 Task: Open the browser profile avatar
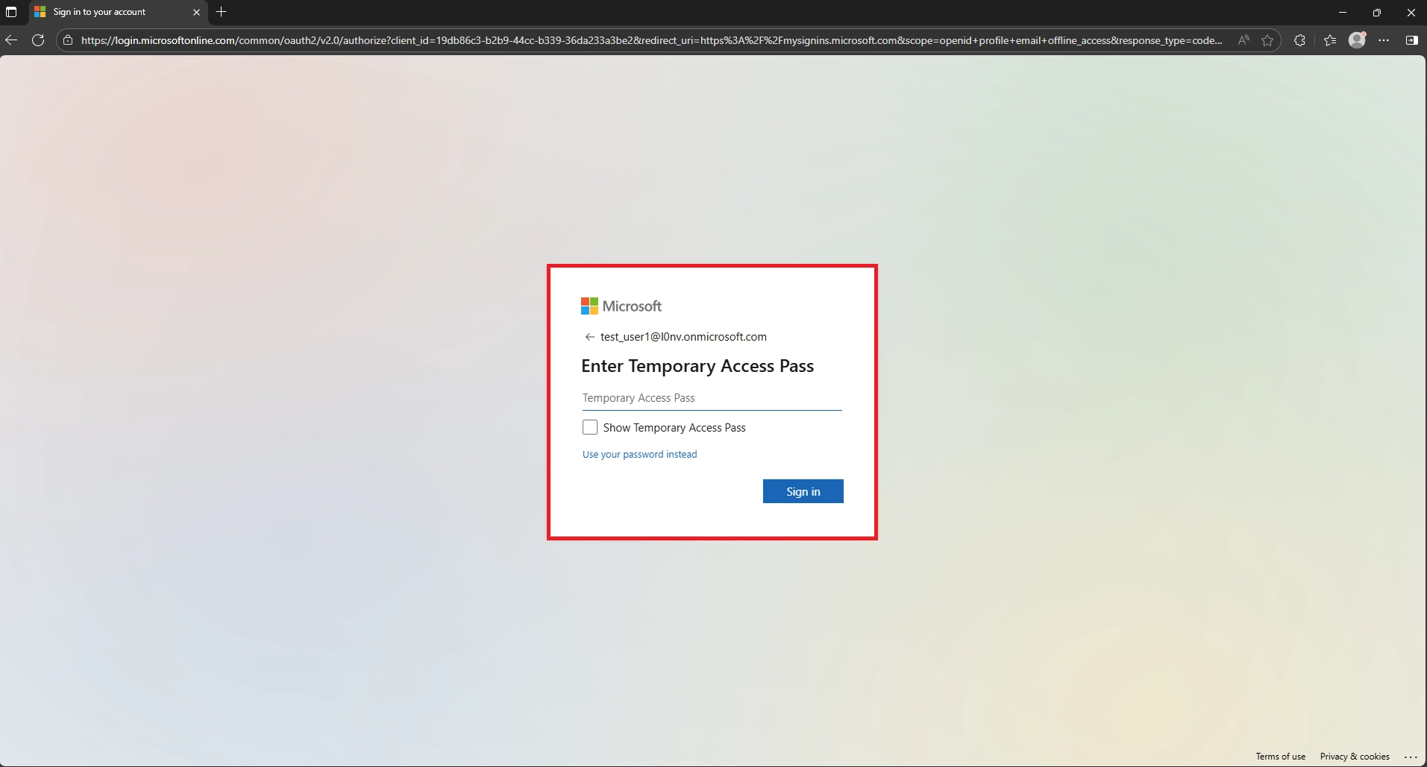point(1357,40)
